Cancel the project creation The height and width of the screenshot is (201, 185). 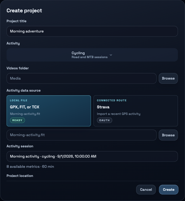click(146, 189)
